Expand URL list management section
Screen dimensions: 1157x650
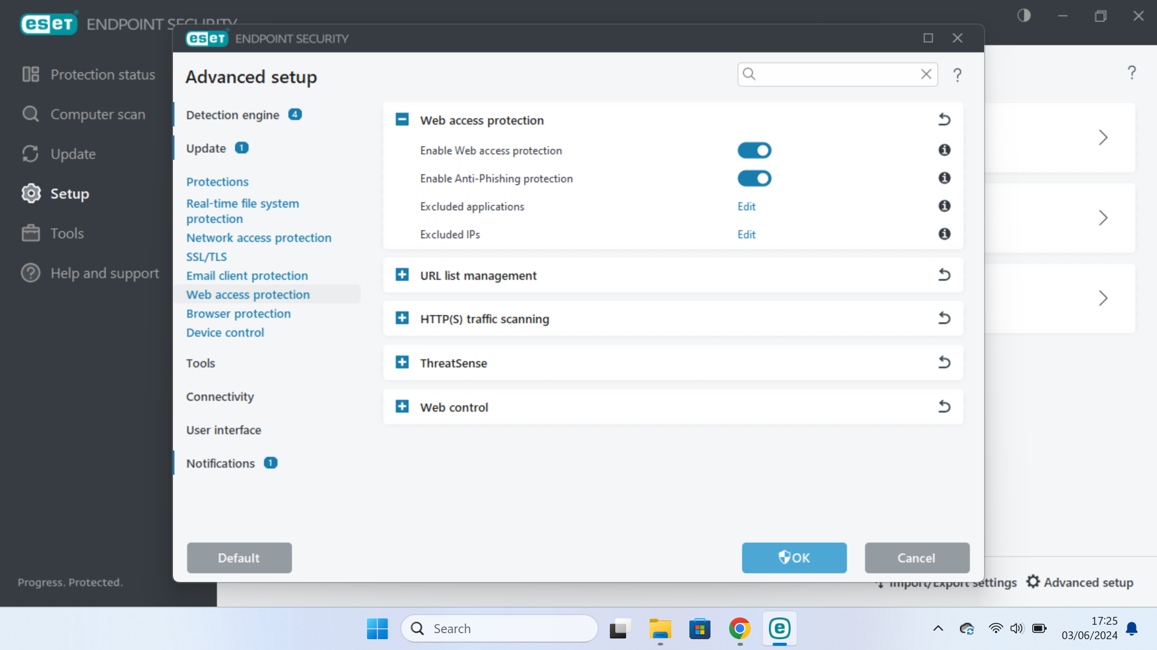402,274
